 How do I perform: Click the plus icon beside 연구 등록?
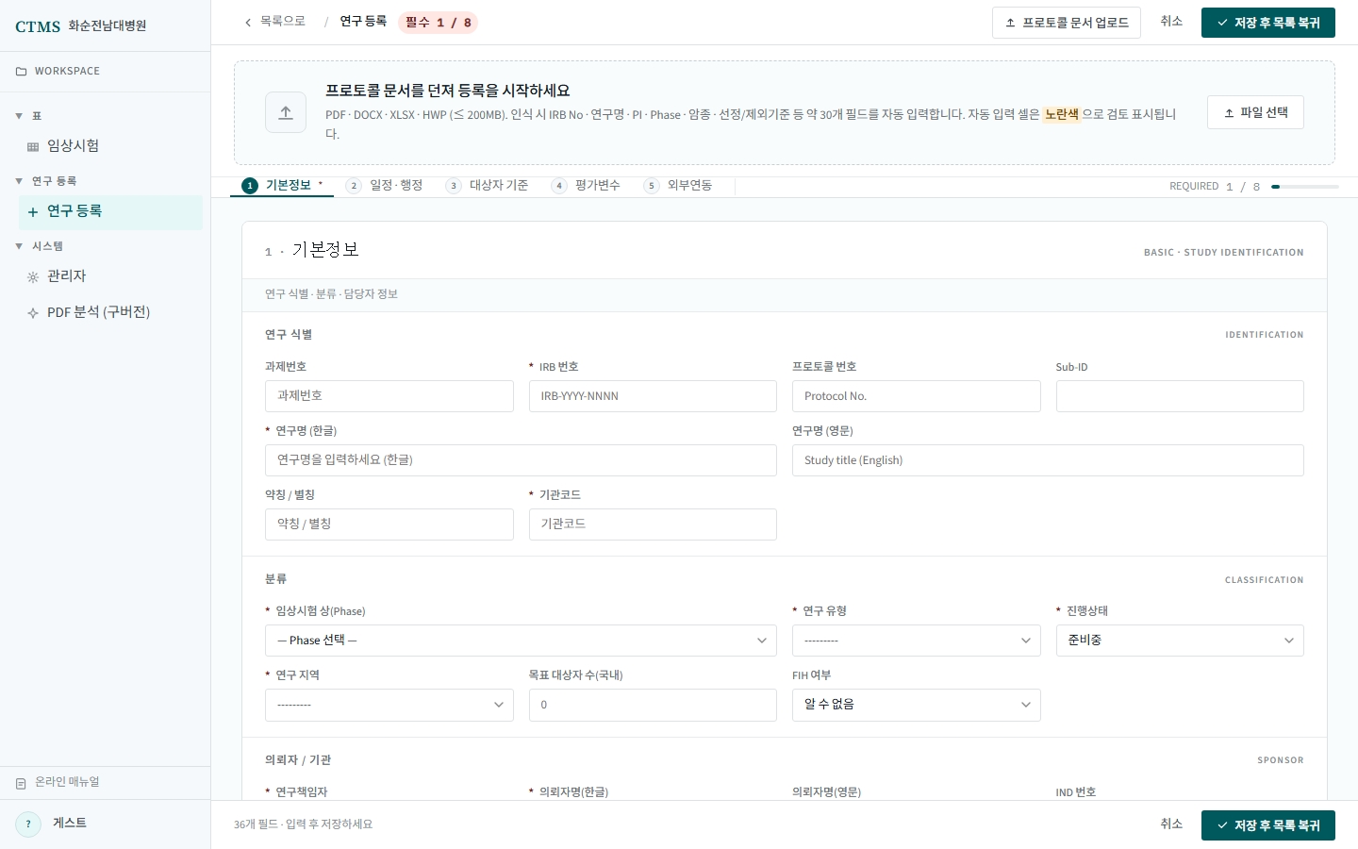(33, 212)
